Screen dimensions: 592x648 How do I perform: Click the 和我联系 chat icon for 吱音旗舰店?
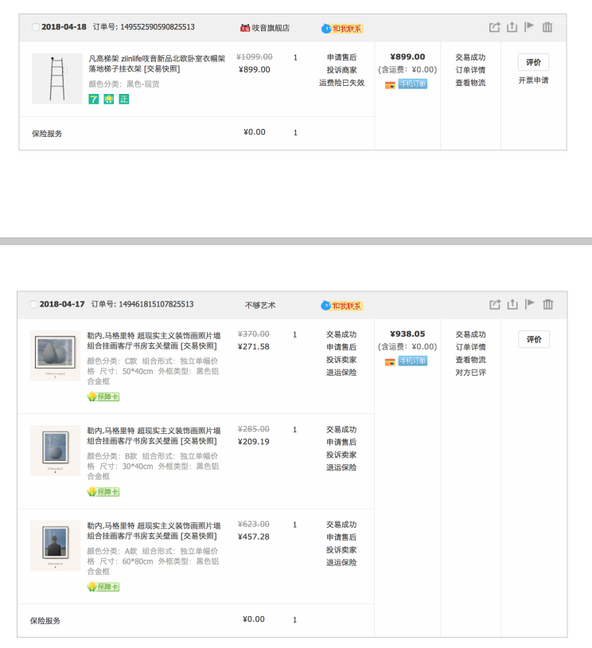tap(342, 29)
